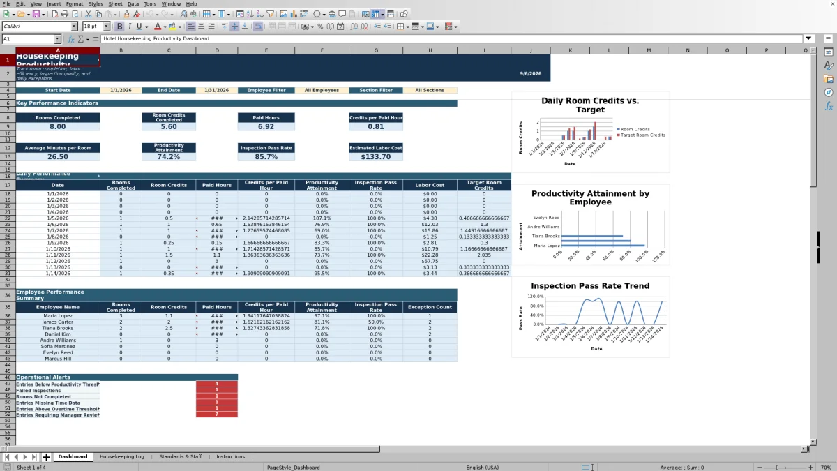Toggle Bold formatting
This screenshot has width=837, height=471.
pos(119,27)
